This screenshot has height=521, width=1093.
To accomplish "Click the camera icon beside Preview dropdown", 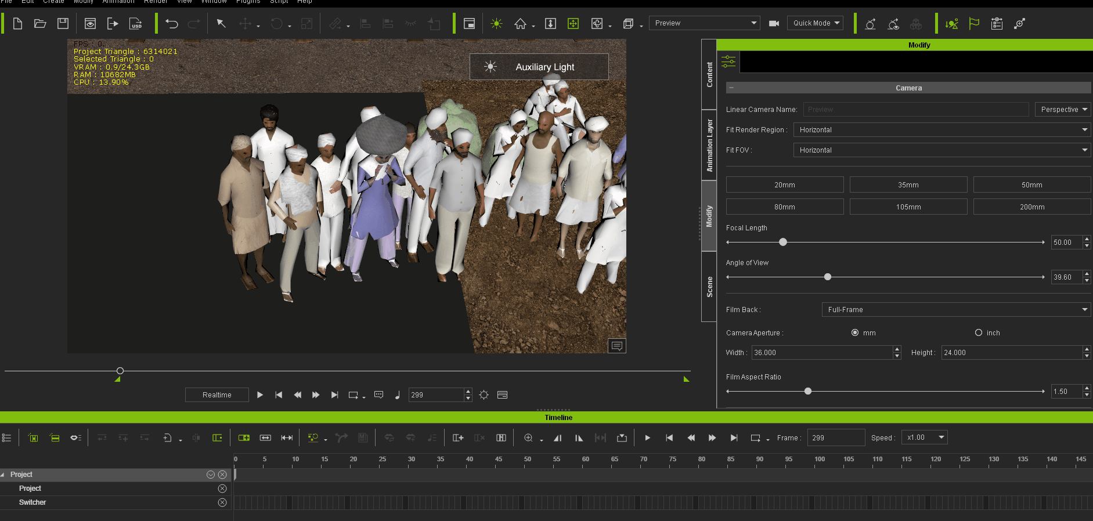I will [774, 24].
